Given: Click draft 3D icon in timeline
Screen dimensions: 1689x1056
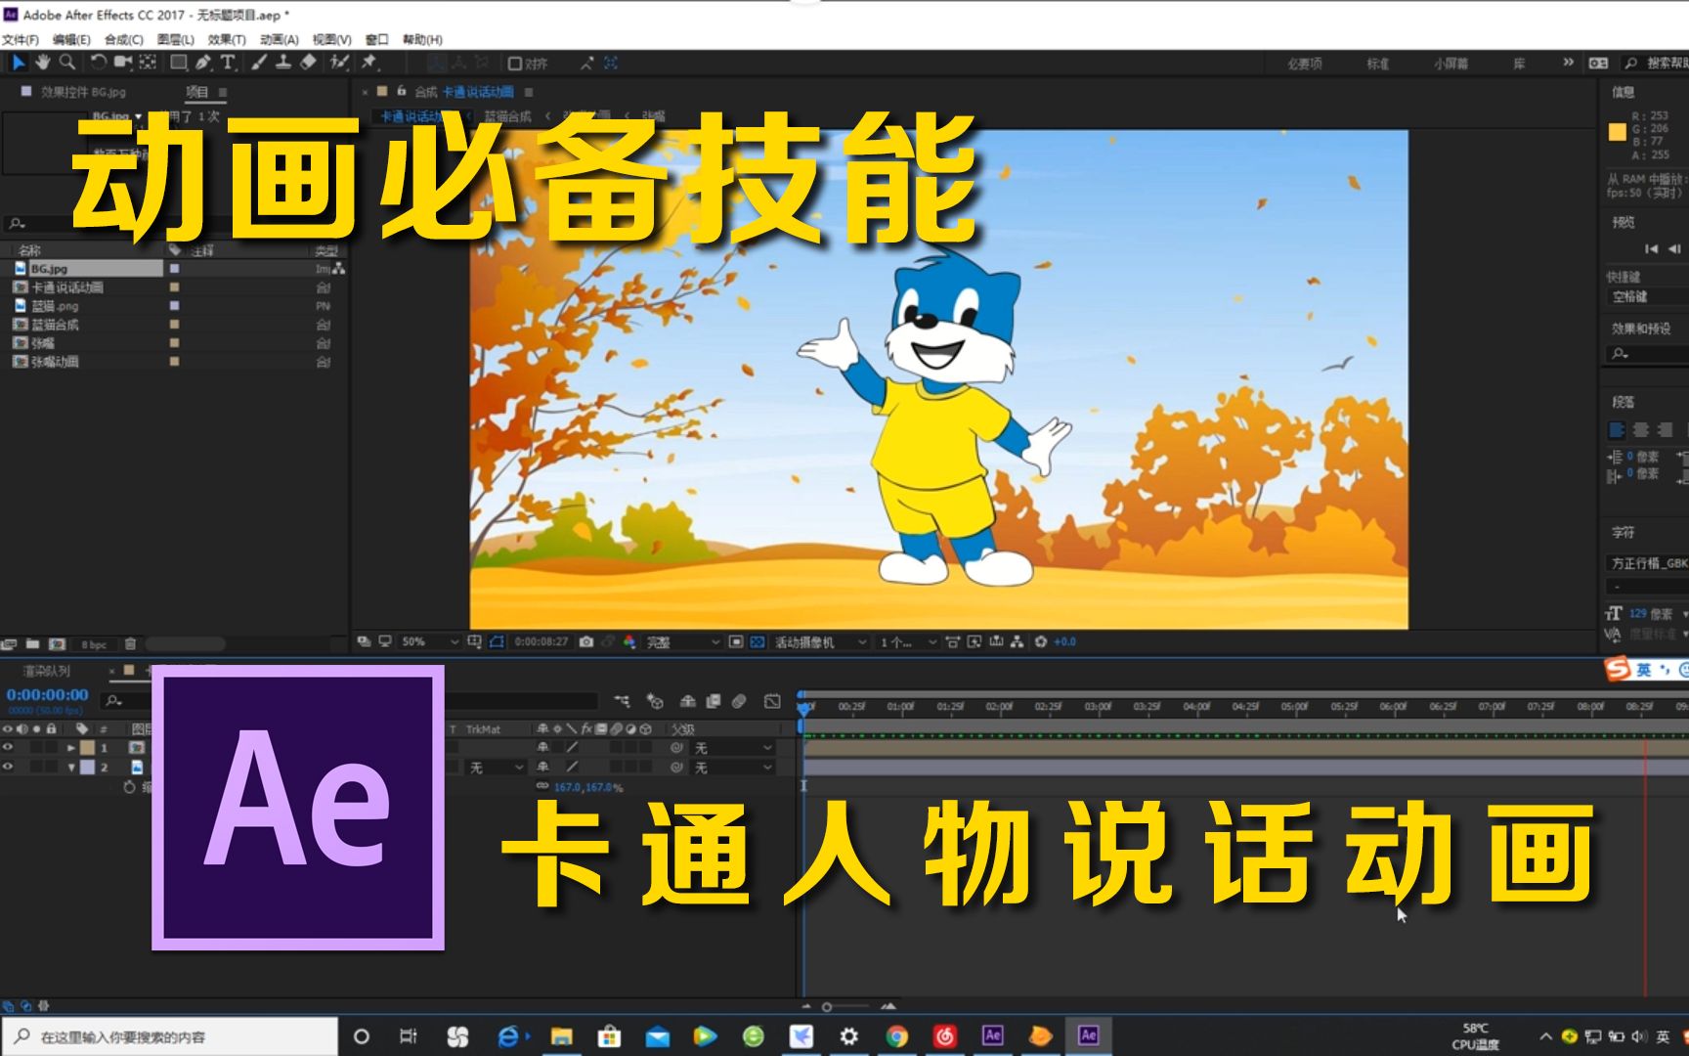Looking at the screenshot, I should [655, 701].
